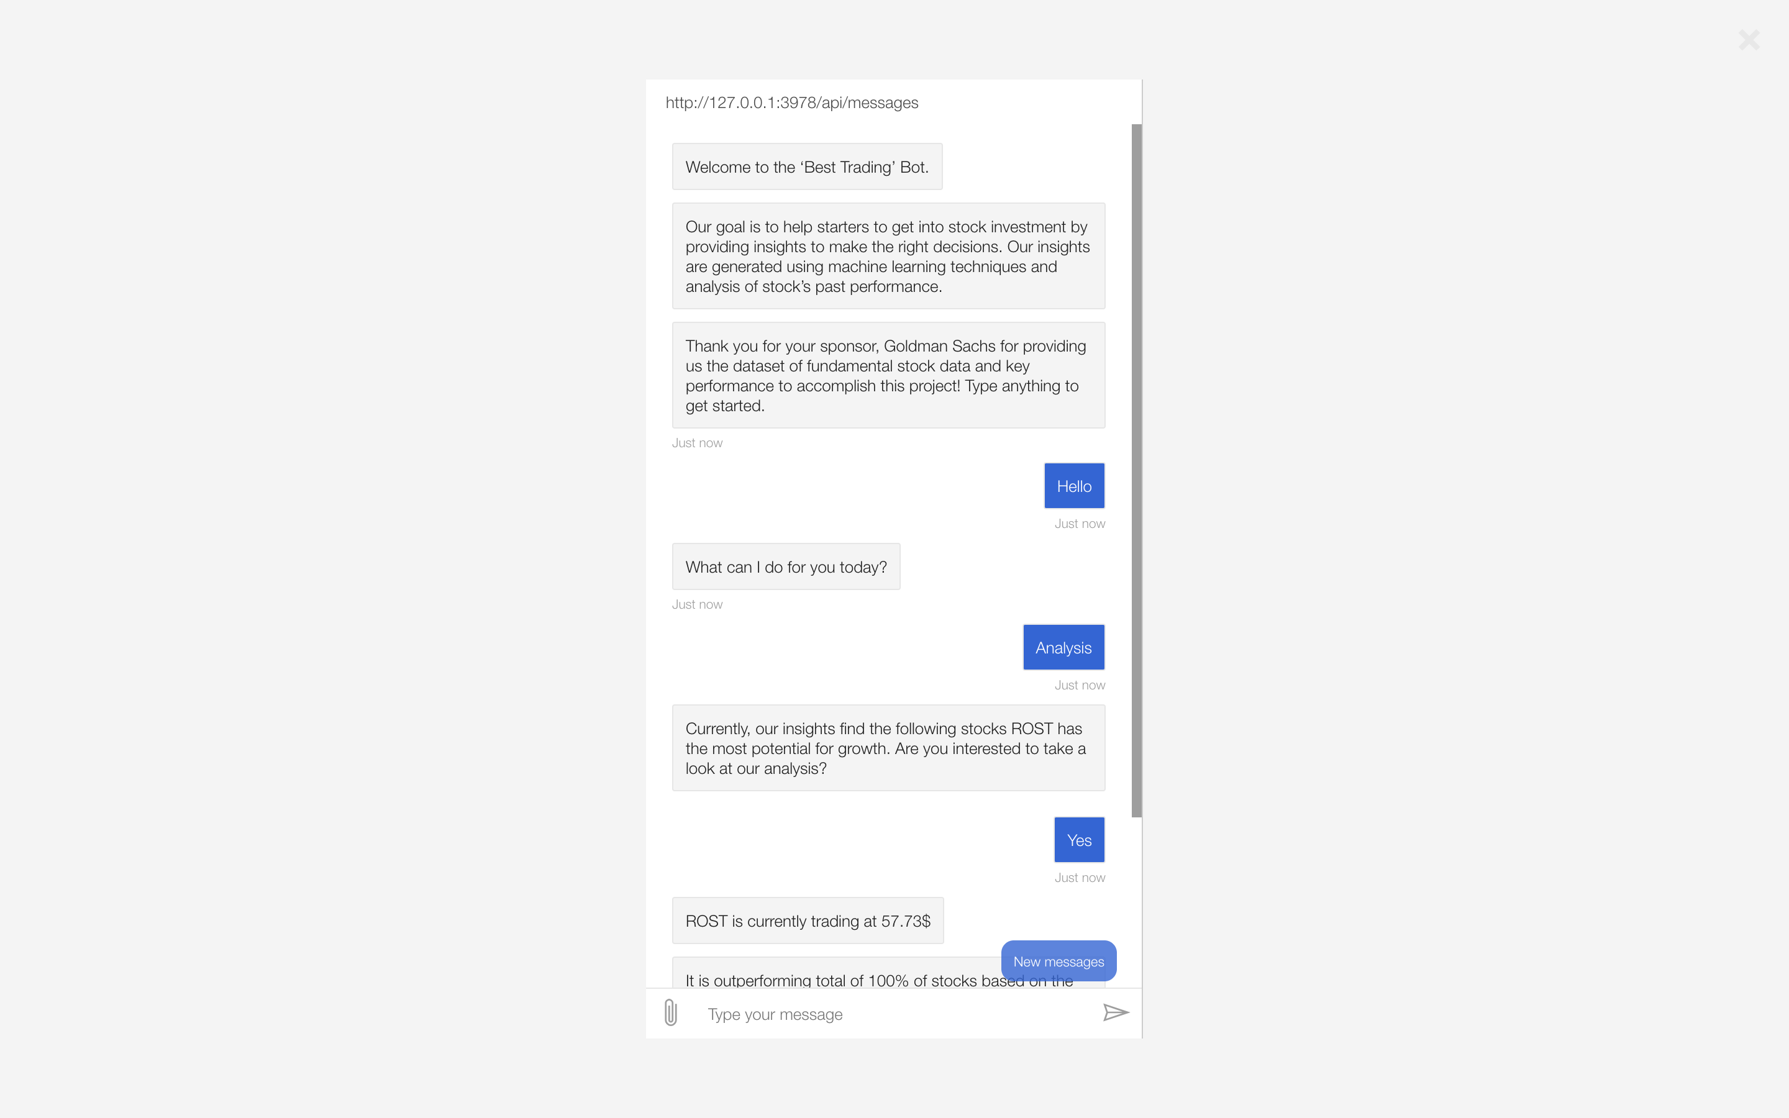Click the ROST growth potential insights message
Viewport: 1789px width, 1118px height.
tap(888, 748)
